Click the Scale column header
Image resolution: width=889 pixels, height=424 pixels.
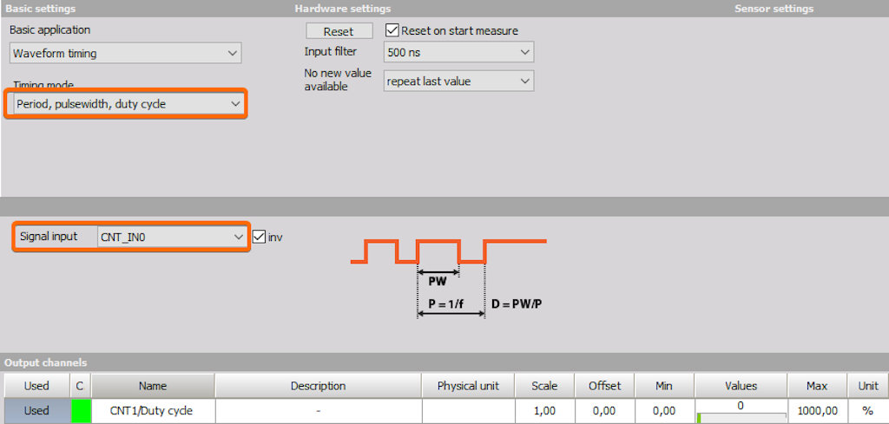(544, 386)
